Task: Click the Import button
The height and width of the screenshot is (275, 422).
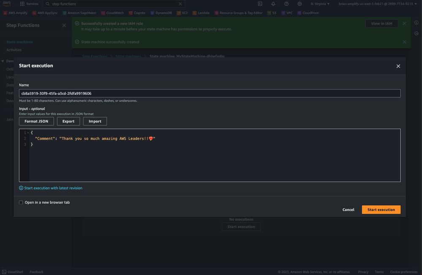Action: pos(95,121)
